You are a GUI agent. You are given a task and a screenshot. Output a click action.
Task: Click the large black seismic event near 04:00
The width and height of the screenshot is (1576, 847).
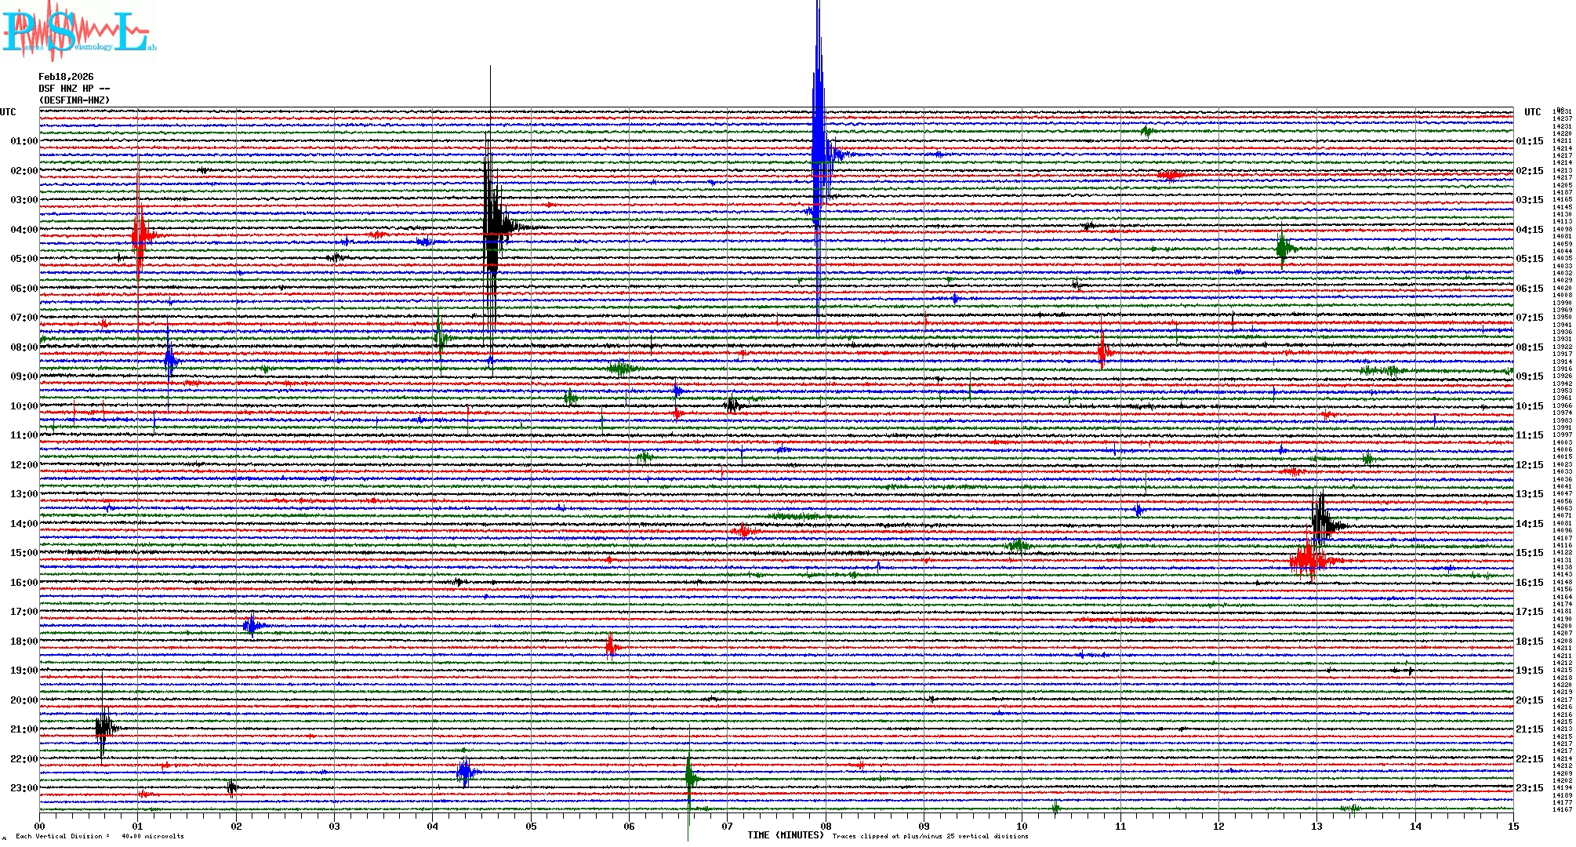point(492,227)
